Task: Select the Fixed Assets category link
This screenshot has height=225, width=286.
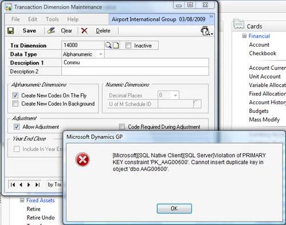Action: point(41,200)
